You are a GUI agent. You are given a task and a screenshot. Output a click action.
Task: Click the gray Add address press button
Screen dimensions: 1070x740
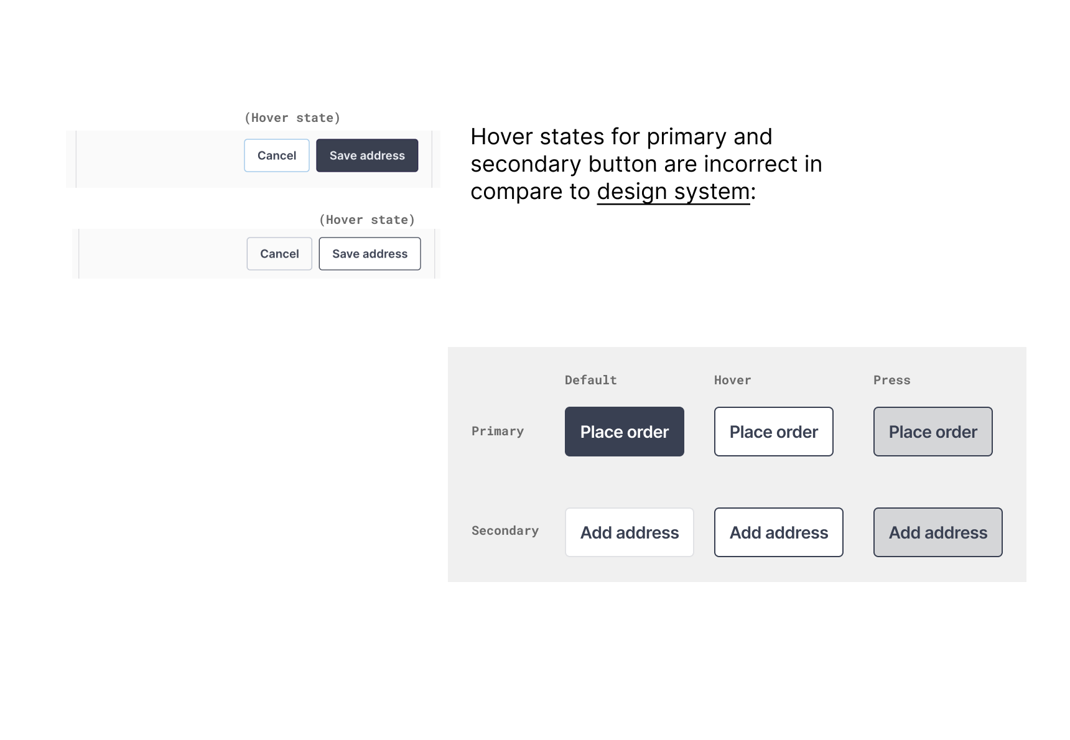[937, 532]
